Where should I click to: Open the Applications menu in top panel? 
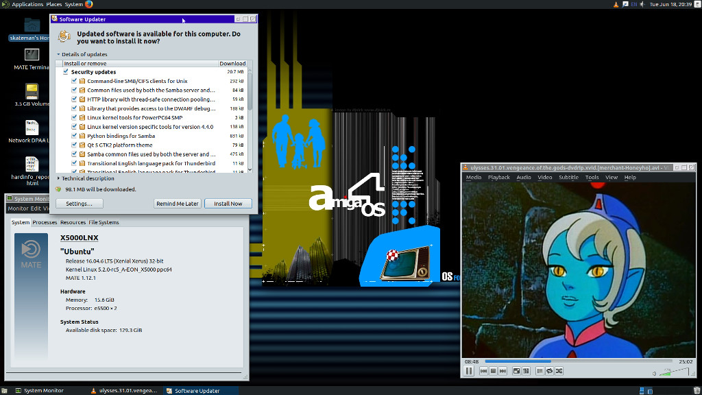(27, 4)
